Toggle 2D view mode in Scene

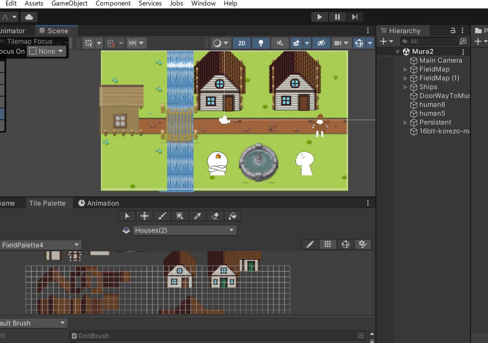(x=242, y=43)
